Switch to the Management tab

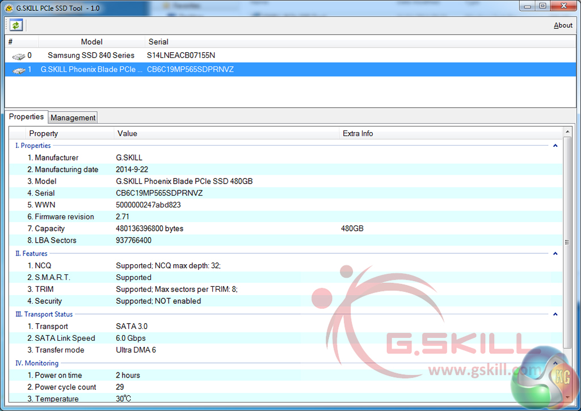[x=73, y=118]
